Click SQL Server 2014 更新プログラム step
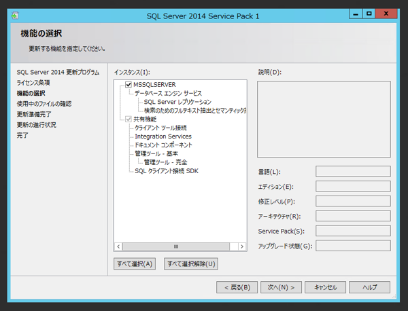The height and width of the screenshot is (311, 408). (58, 72)
